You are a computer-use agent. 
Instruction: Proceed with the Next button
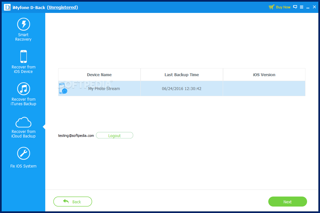pos(288,202)
